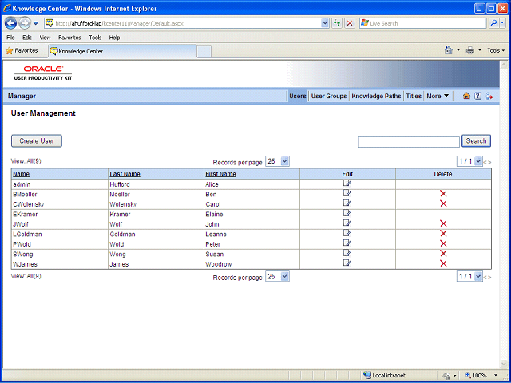Edit the EKramer user record
Image resolution: width=511 pixels, height=383 pixels.
[x=347, y=213]
